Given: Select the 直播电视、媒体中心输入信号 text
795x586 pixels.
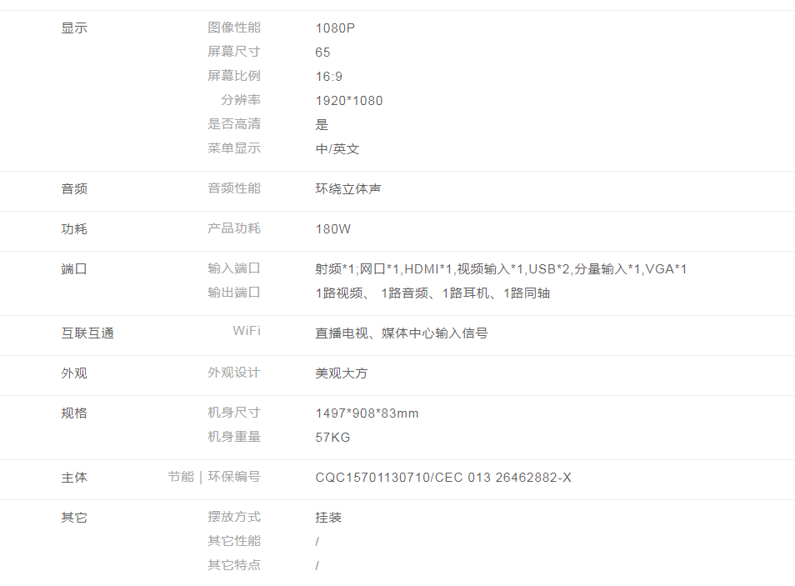Looking at the screenshot, I should (x=402, y=333).
